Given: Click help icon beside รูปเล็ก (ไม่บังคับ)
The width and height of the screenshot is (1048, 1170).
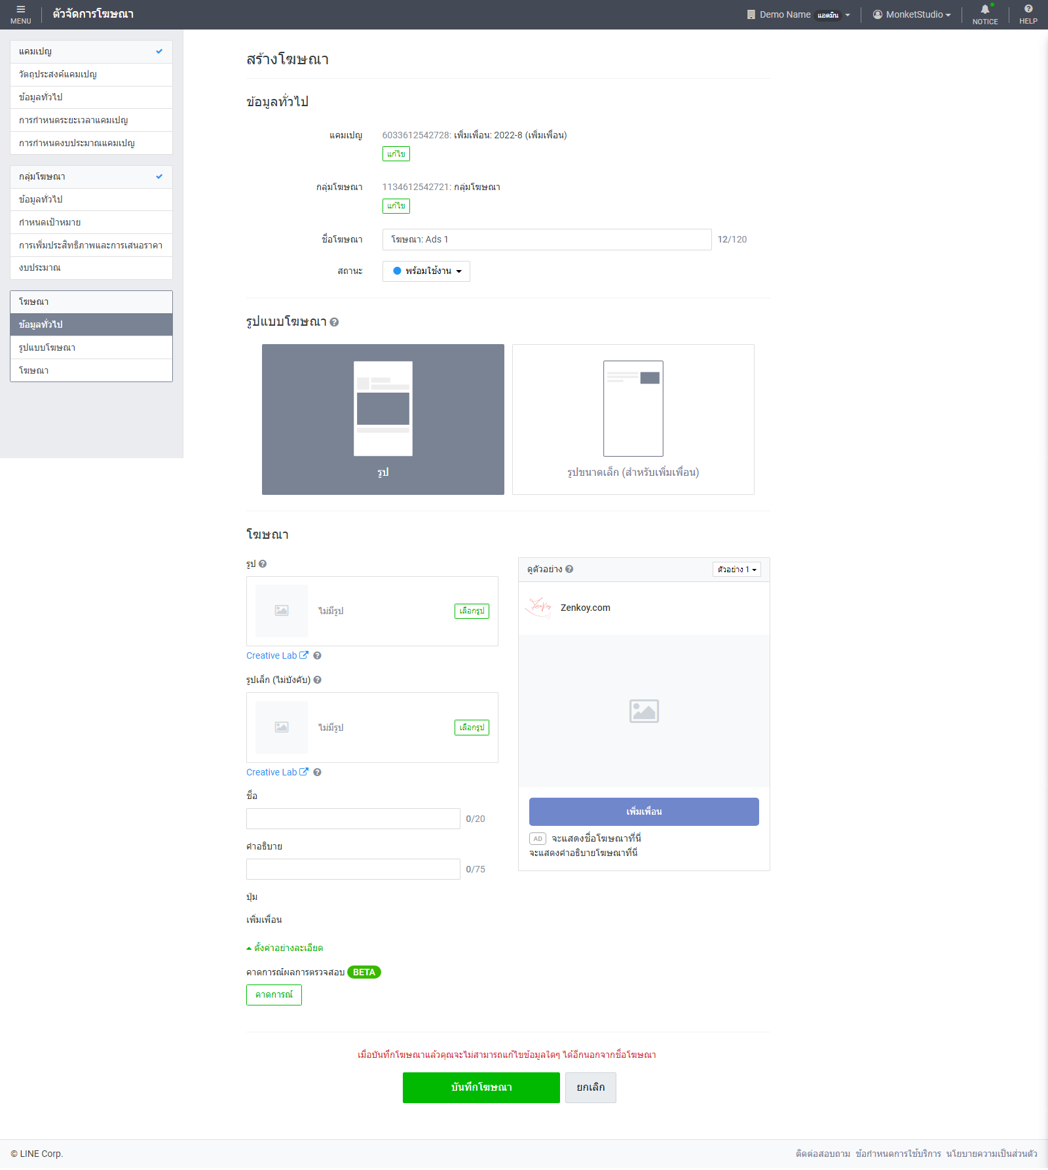Looking at the screenshot, I should [x=317, y=680].
